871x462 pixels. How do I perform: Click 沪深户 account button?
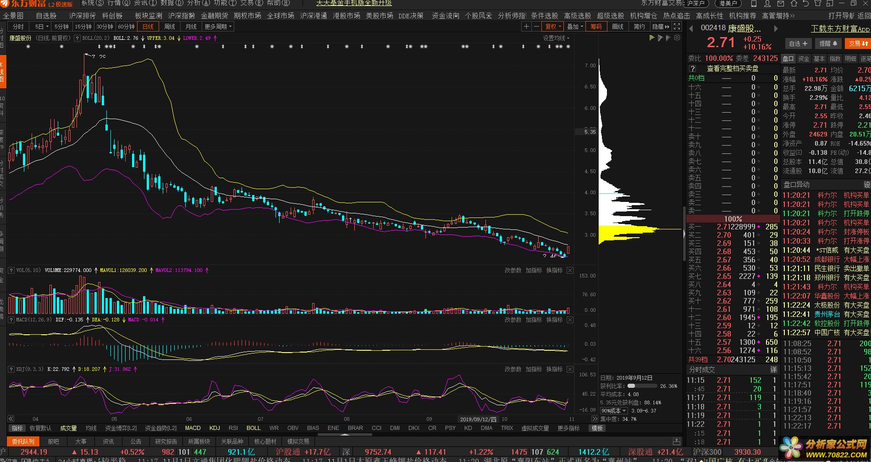[696, 3]
